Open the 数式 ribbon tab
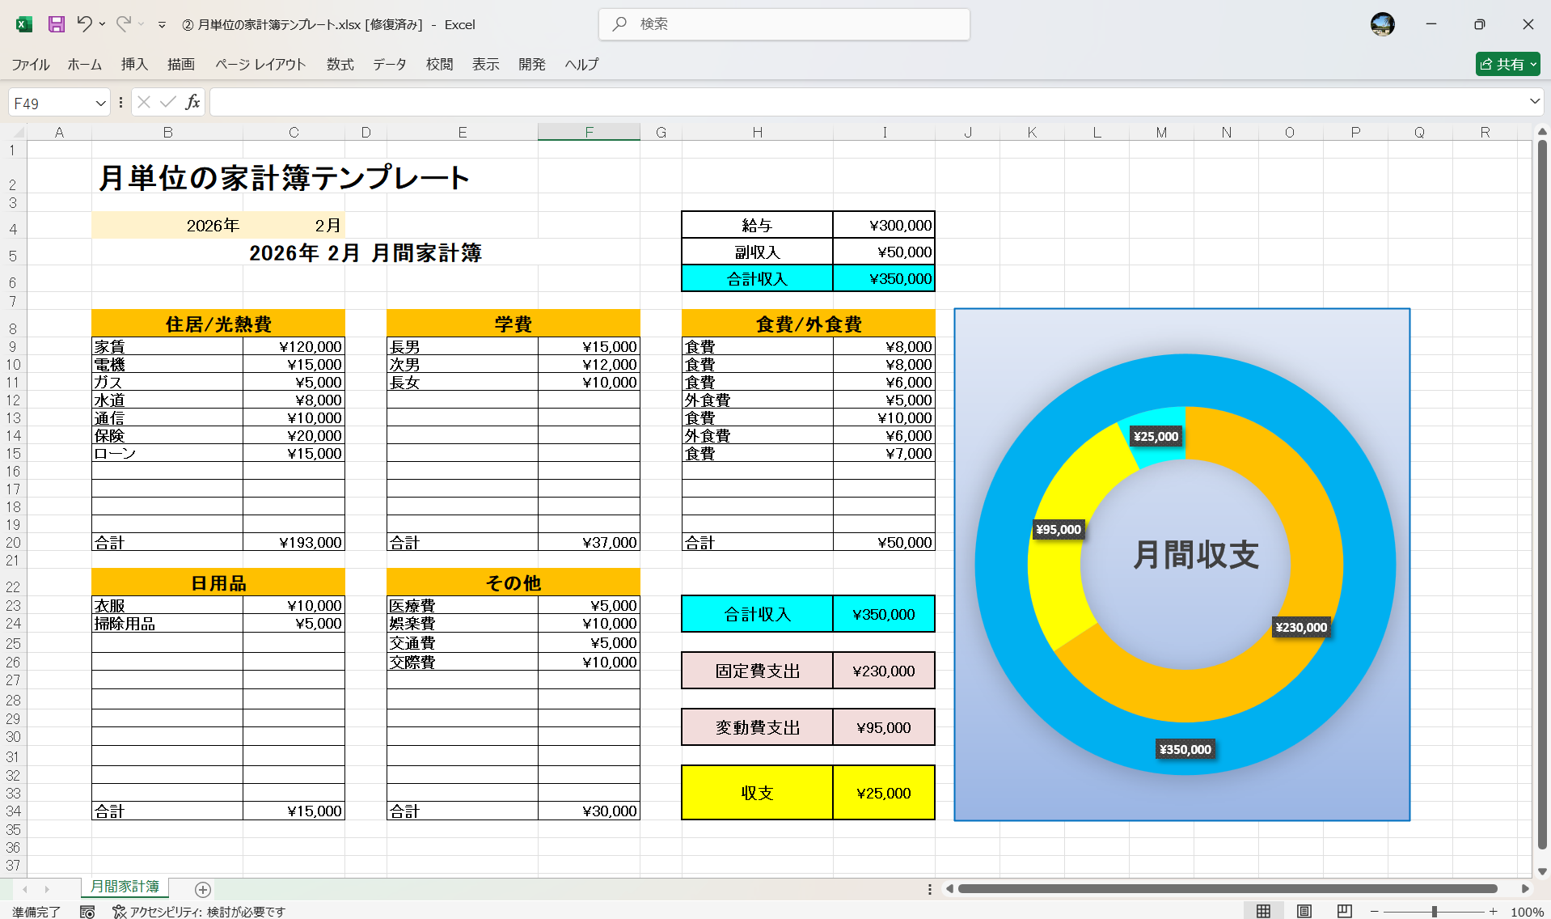The image size is (1551, 919). click(x=340, y=65)
